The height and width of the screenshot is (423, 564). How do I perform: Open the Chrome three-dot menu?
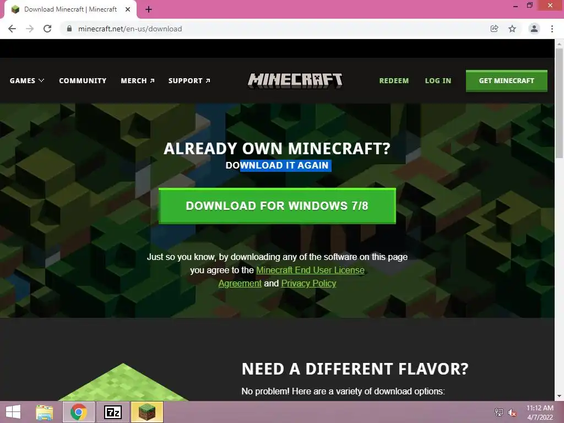(552, 29)
